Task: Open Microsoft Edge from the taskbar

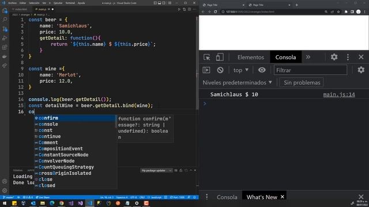Action: 52,203
